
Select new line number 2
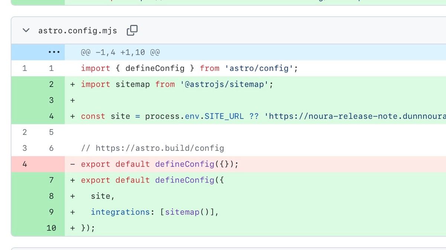pos(51,84)
